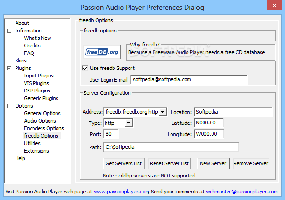
Task: Open General Options page
Action: click(x=42, y=113)
